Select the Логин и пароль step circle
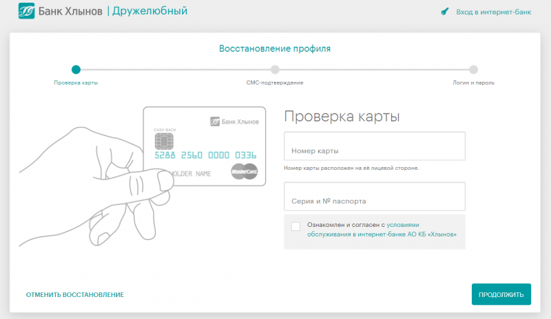This screenshot has height=319, width=551. pyautogui.click(x=473, y=69)
